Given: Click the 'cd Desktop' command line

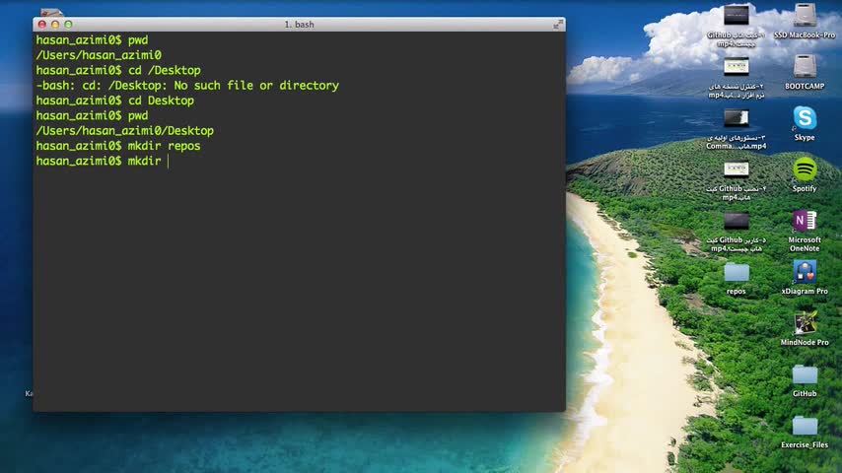Looking at the screenshot, I should click(115, 101).
